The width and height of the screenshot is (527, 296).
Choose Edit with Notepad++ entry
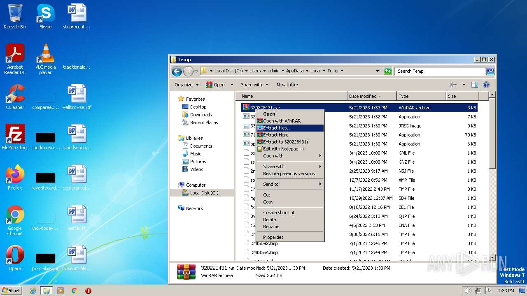point(290,149)
